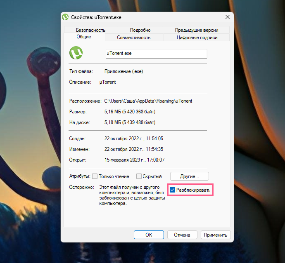Click the opened date 15 февраля 2023
This screenshot has height=263, width=285.
tap(122, 160)
